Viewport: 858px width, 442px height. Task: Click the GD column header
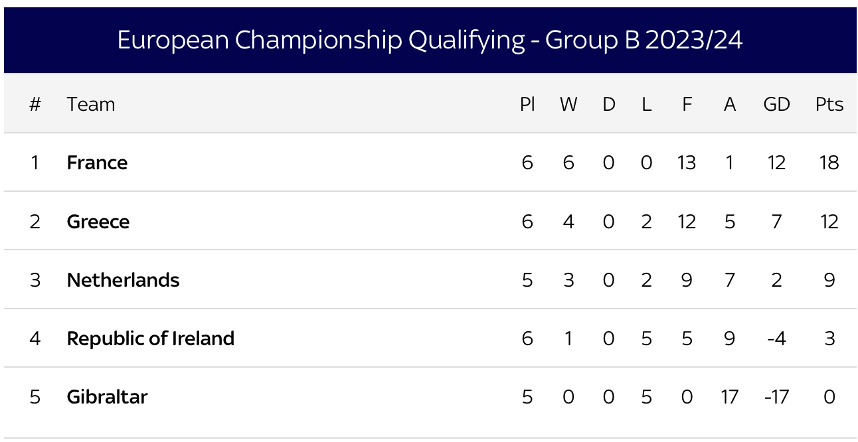[776, 104]
